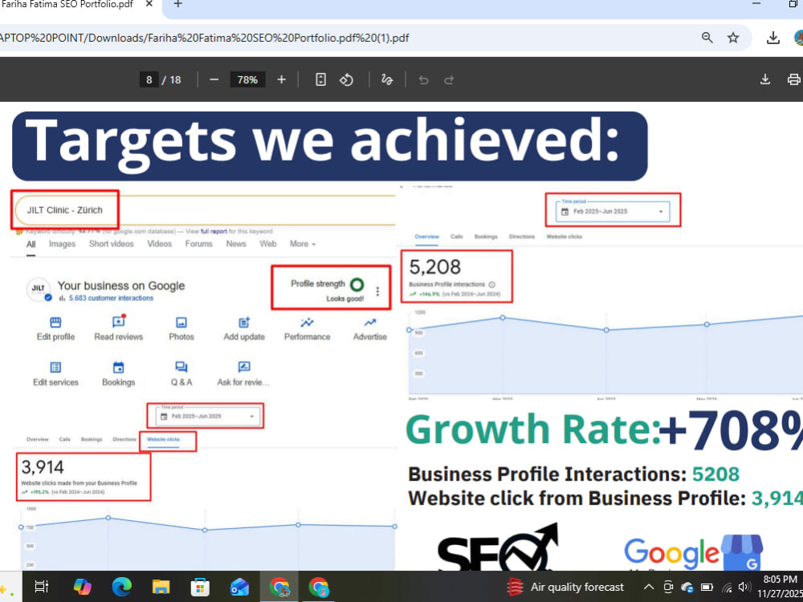803x602 pixels.
Task: Close the Fariha Fatima SEO Portfolio tab
Action: [149, 4]
